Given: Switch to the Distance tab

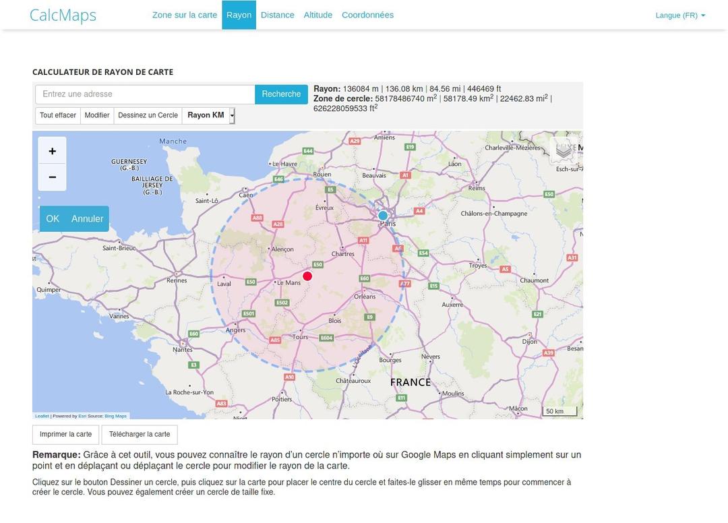Looking at the screenshot, I should pos(277,14).
